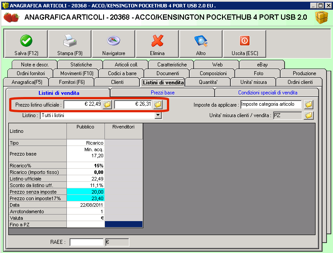
Task: Click the 0,00 fixed markup cell
Action: (86, 172)
